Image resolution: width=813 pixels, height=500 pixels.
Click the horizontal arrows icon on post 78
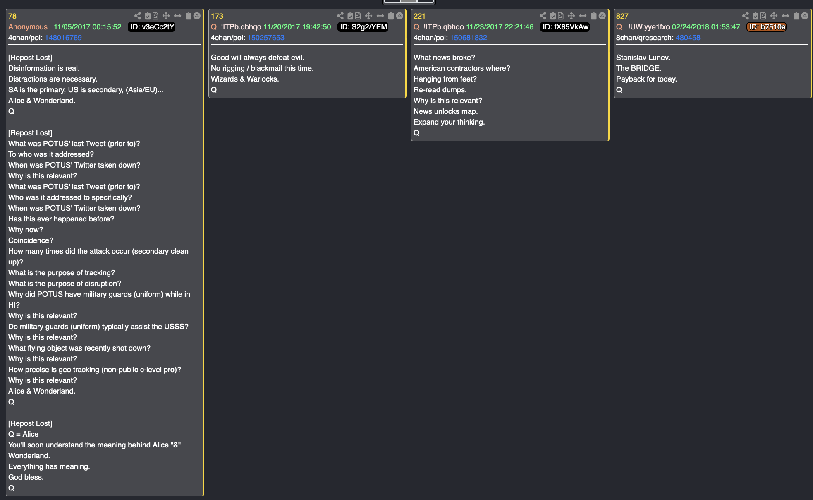click(x=177, y=16)
